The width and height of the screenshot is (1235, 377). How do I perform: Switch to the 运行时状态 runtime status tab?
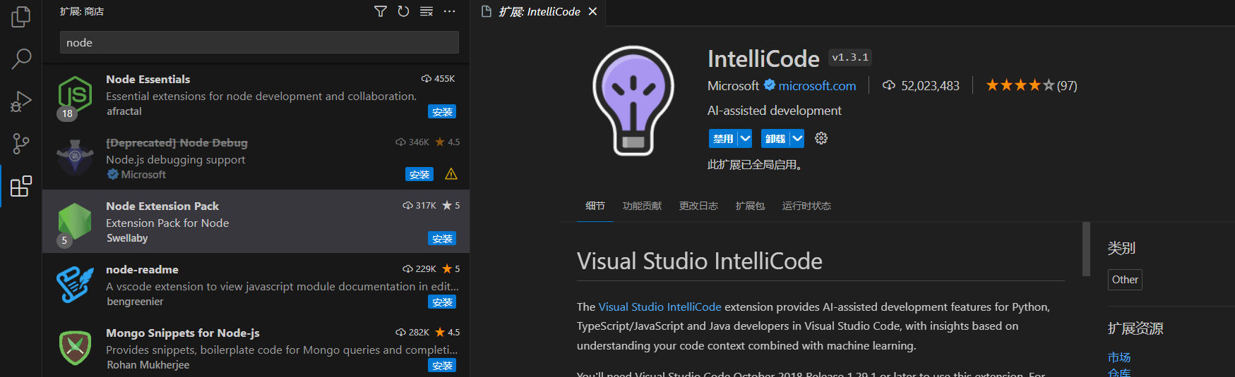[x=806, y=206]
